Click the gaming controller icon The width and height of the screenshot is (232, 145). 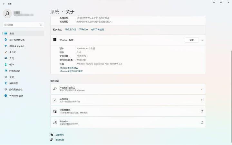click(5, 77)
